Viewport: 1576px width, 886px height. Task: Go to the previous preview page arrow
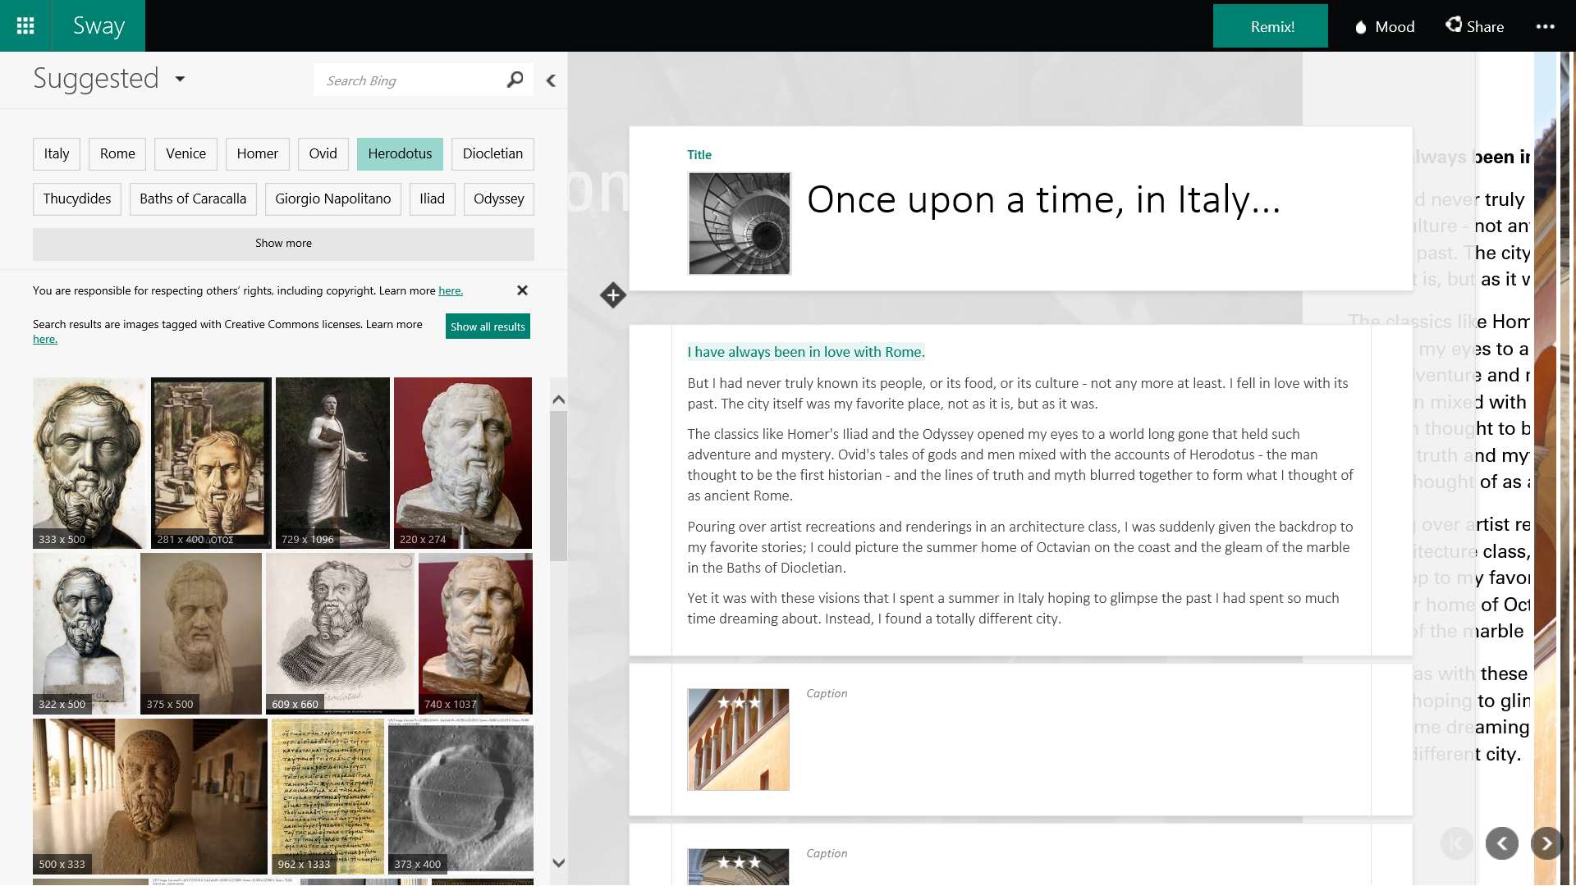pyautogui.click(x=1501, y=843)
